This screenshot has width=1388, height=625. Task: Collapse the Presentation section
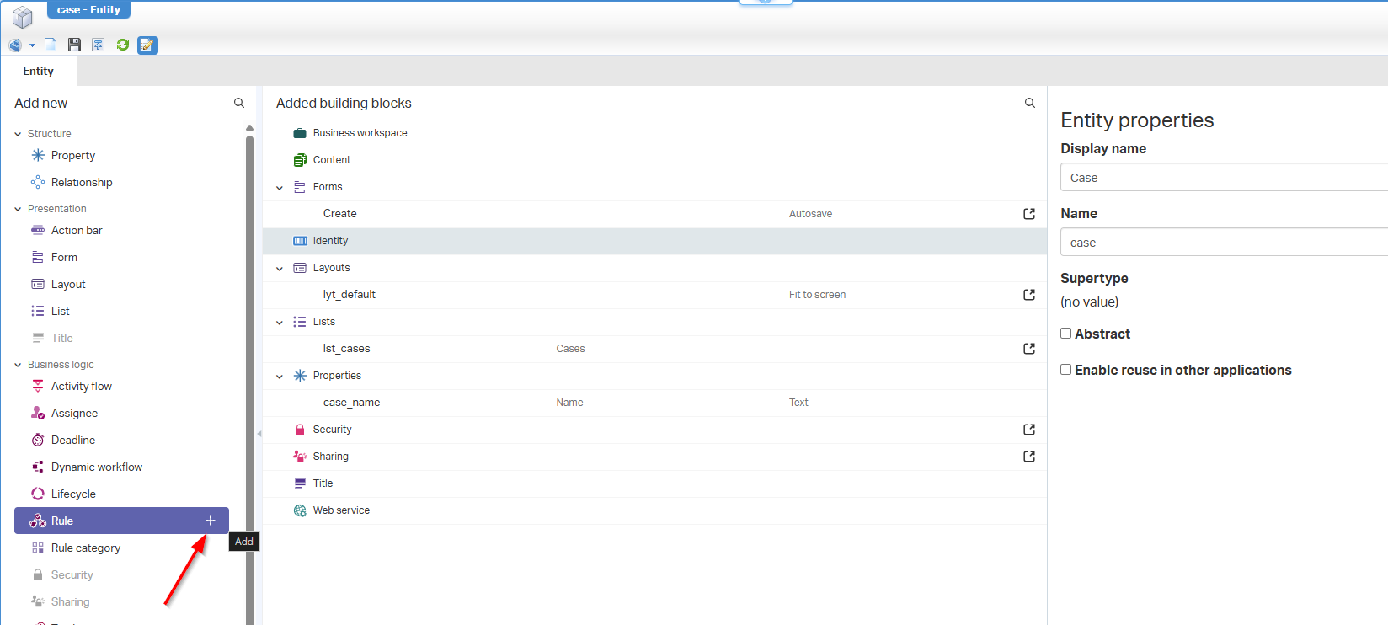pyautogui.click(x=18, y=209)
